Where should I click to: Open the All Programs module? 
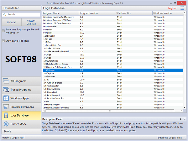click(x=21, y=81)
